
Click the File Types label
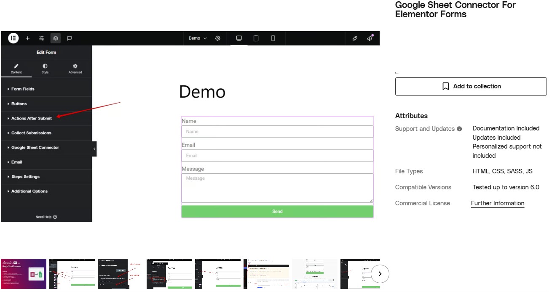409,171
